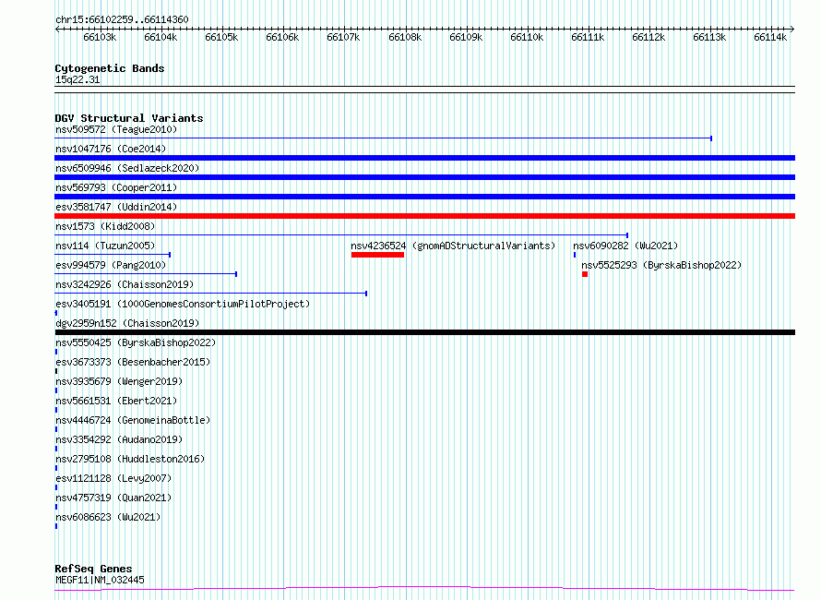The width and height of the screenshot is (821, 600).
Task: Open the nsv5525293 (ByrskaBishop2022) label
Action: tap(661, 265)
